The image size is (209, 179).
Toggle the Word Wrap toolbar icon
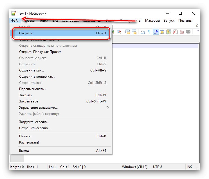click(143, 32)
